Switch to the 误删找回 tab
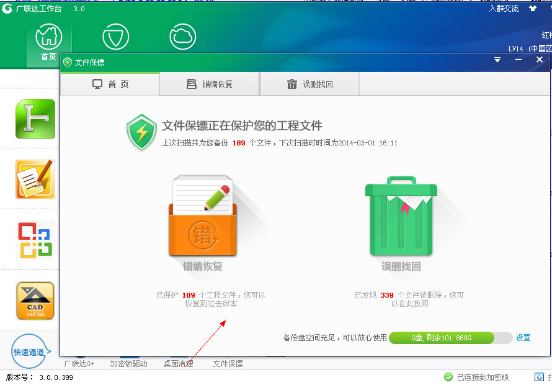 [x=309, y=84]
